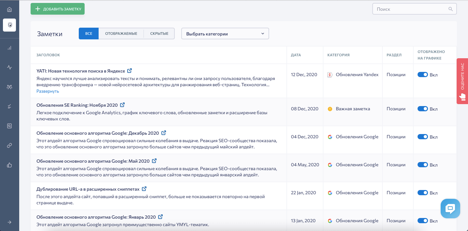Click Google icon in 04 Dec, 2020 row
The width and height of the screenshot is (468, 231).
coord(330,137)
